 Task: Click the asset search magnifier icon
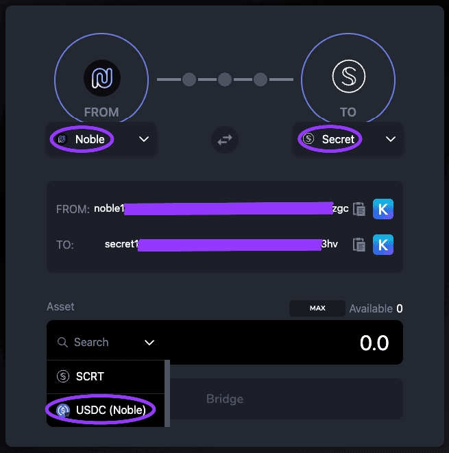click(62, 342)
